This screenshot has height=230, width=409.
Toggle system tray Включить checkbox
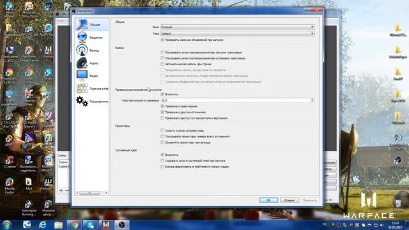162,155
